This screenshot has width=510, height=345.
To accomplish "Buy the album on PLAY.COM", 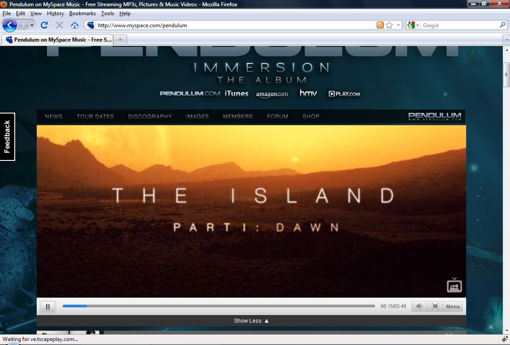I will 344,94.
